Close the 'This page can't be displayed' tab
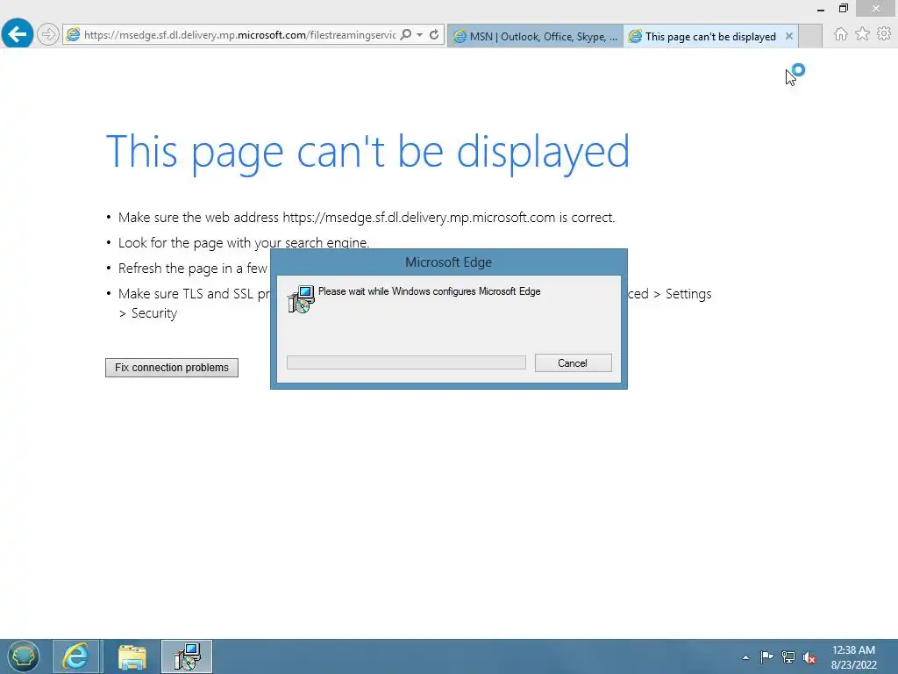Viewport: 898px width, 674px height. (788, 36)
